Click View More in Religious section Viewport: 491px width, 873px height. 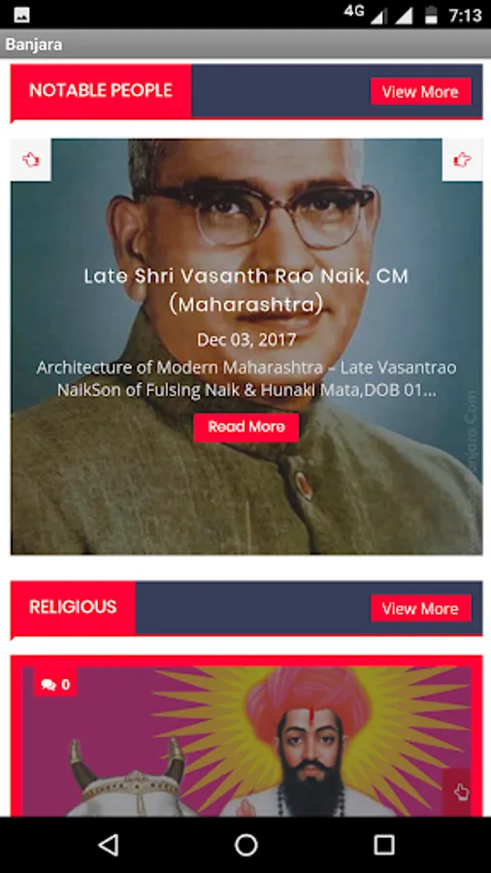pyautogui.click(x=420, y=608)
